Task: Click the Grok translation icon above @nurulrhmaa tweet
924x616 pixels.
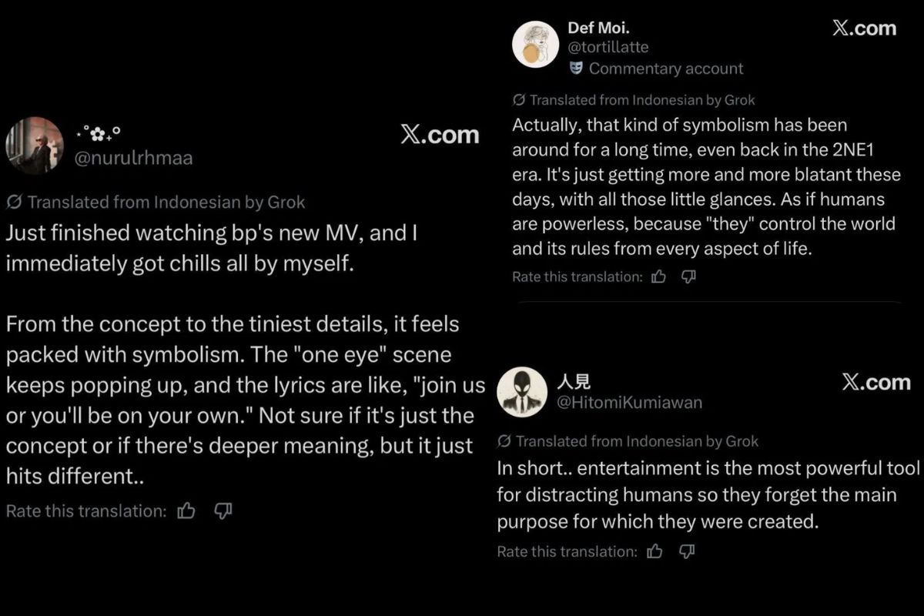Action: pos(14,203)
